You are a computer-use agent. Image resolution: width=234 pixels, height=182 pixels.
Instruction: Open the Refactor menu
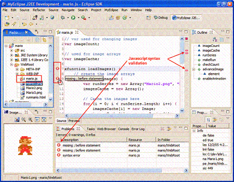[39, 10]
